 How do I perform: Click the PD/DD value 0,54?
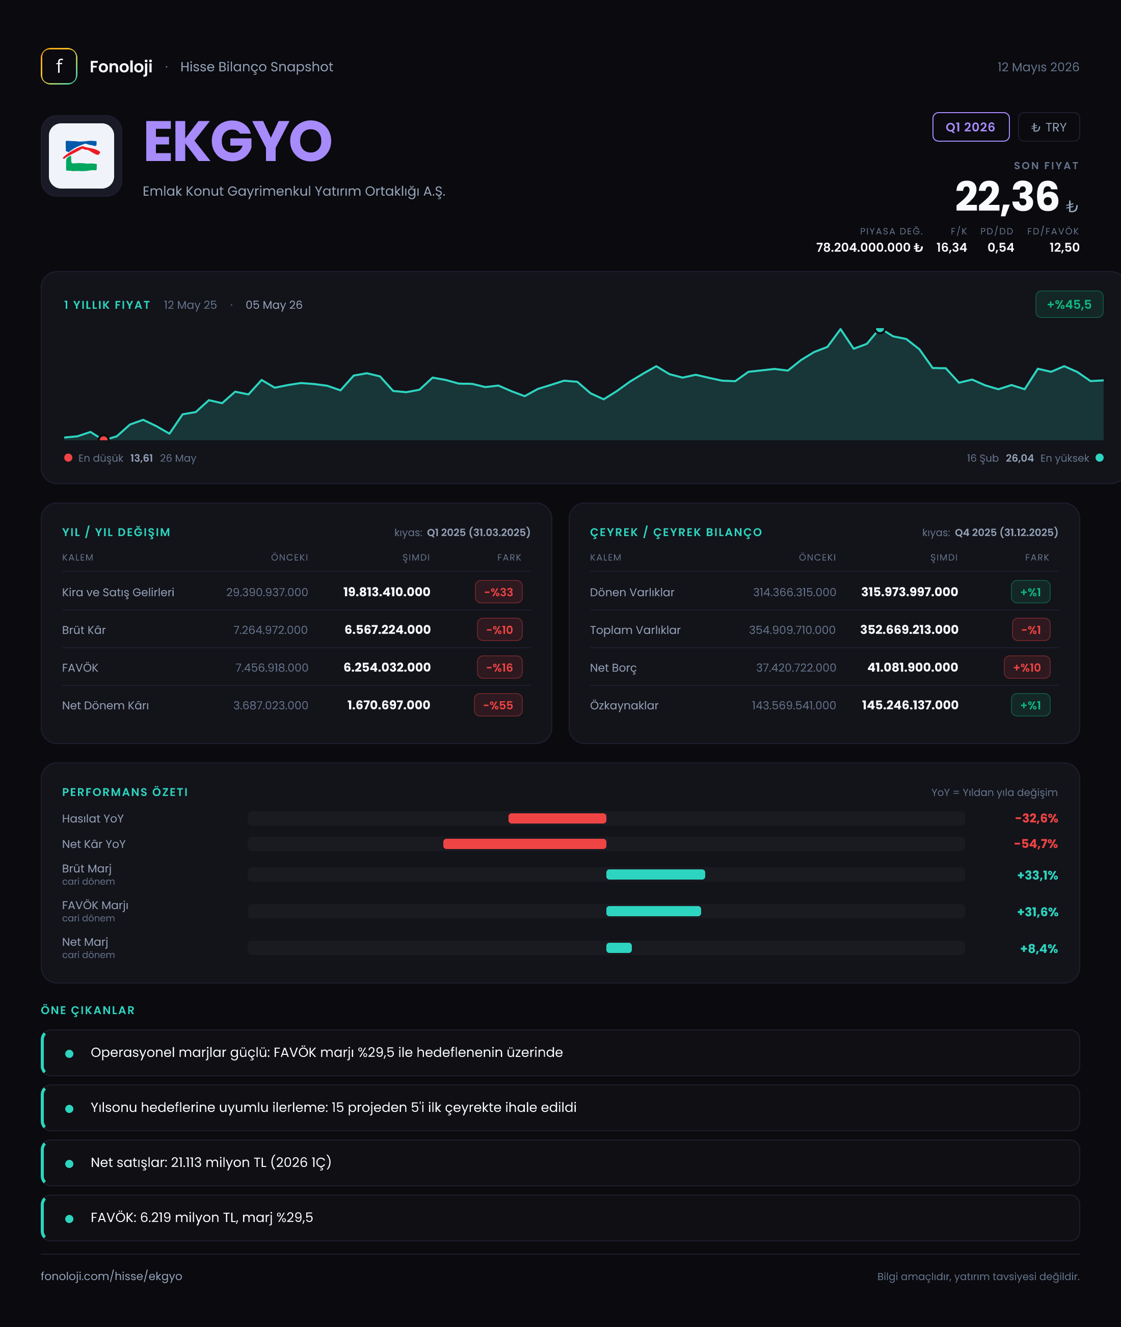[x=1001, y=247]
